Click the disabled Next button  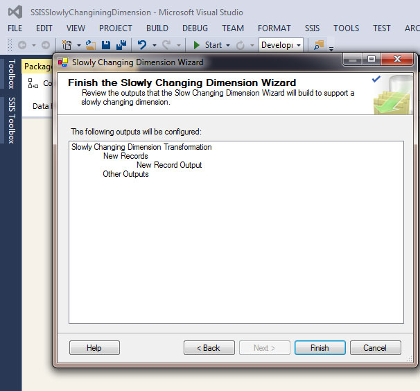264,348
